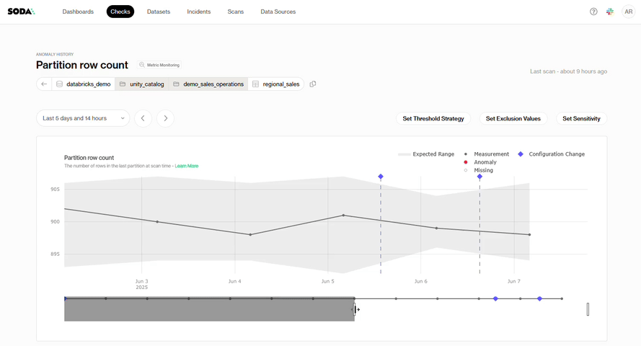Open the Data Sources tab
This screenshot has width=641, height=346.
(x=278, y=12)
